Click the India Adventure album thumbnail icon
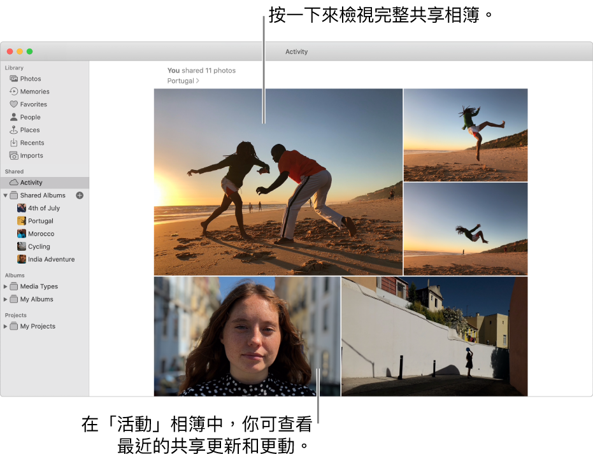 (x=22, y=259)
